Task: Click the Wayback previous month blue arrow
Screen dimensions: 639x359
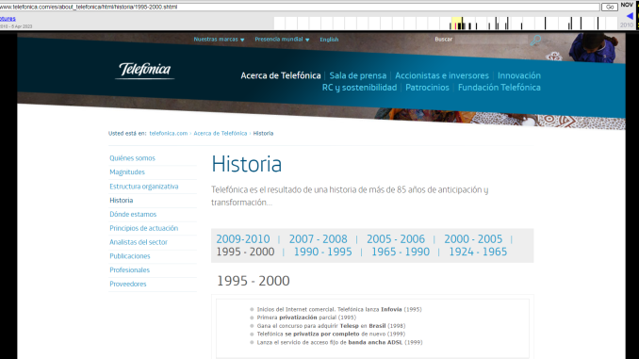Action: click(630, 16)
